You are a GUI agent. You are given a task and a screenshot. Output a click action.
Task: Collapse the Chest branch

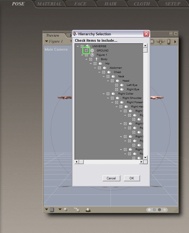pyautogui.click(x=99, y=72)
